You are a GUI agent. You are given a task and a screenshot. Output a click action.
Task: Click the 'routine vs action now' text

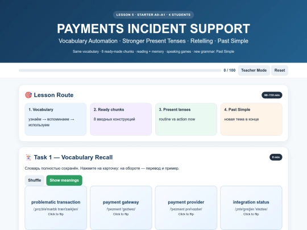tap(177, 119)
